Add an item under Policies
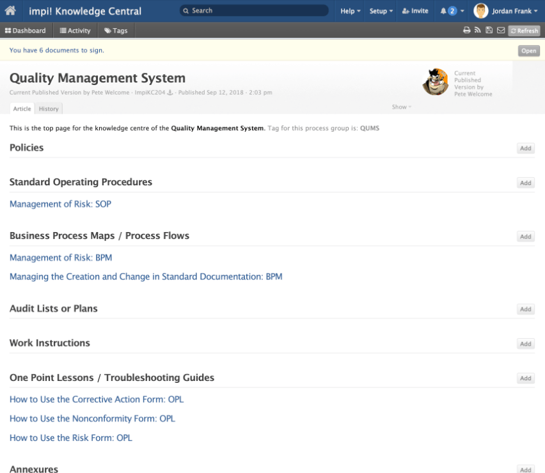Viewport: 545px width, 473px height. (525, 148)
